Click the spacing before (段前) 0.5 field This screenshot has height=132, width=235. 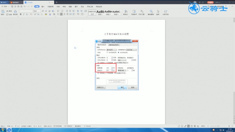pyautogui.click(x=109, y=68)
